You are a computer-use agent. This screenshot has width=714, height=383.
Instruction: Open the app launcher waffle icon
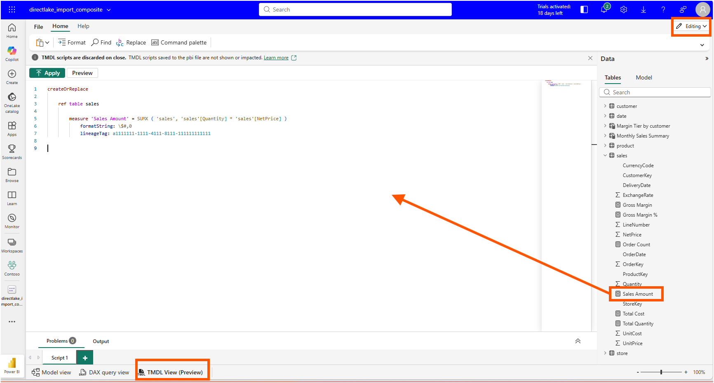[x=12, y=9]
